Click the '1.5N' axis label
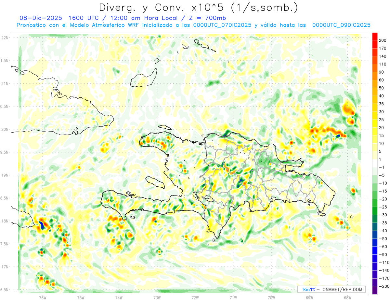This screenshot has width=390, height=302. (4, 61)
